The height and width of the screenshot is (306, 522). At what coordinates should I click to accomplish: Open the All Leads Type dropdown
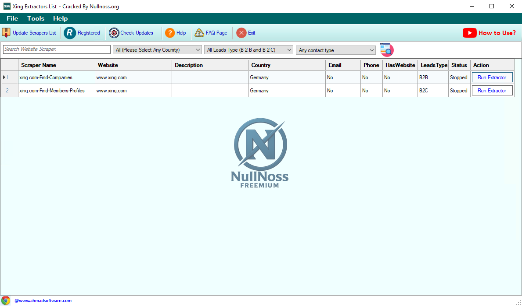coord(248,50)
